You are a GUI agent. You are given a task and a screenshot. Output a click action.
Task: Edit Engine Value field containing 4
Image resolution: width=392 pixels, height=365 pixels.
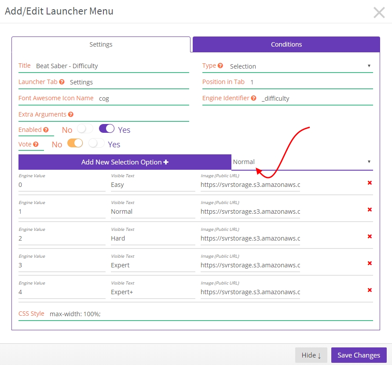pos(62,292)
